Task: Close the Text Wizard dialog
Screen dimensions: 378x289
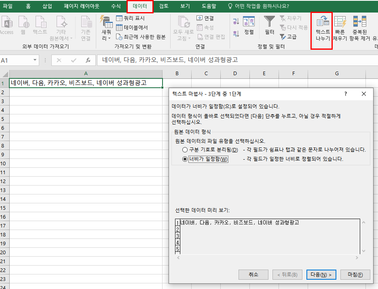Action: pyautogui.click(x=364, y=94)
